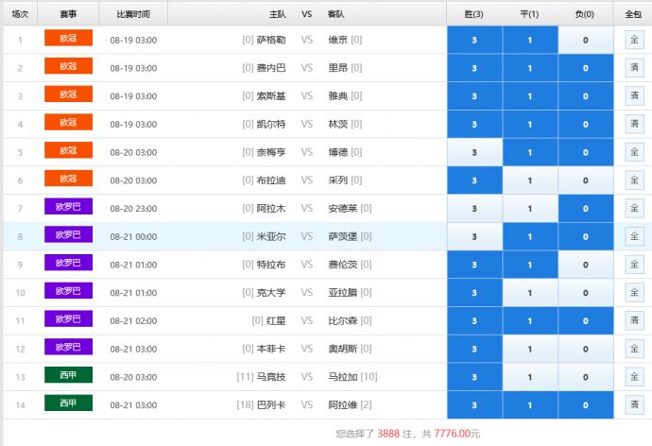Click 全 button for 米亚尔 vs 萨茨堡
This screenshot has height=446, width=652.
click(634, 236)
